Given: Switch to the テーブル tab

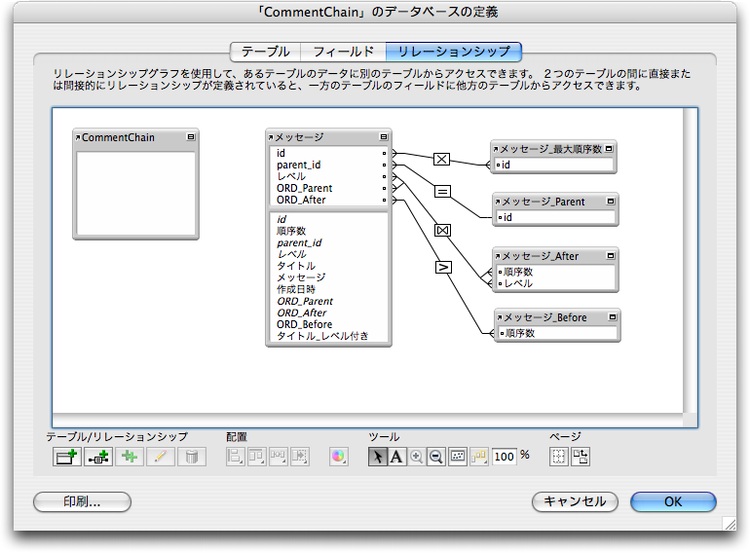Looking at the screenshot, I should tap(265, 51).
